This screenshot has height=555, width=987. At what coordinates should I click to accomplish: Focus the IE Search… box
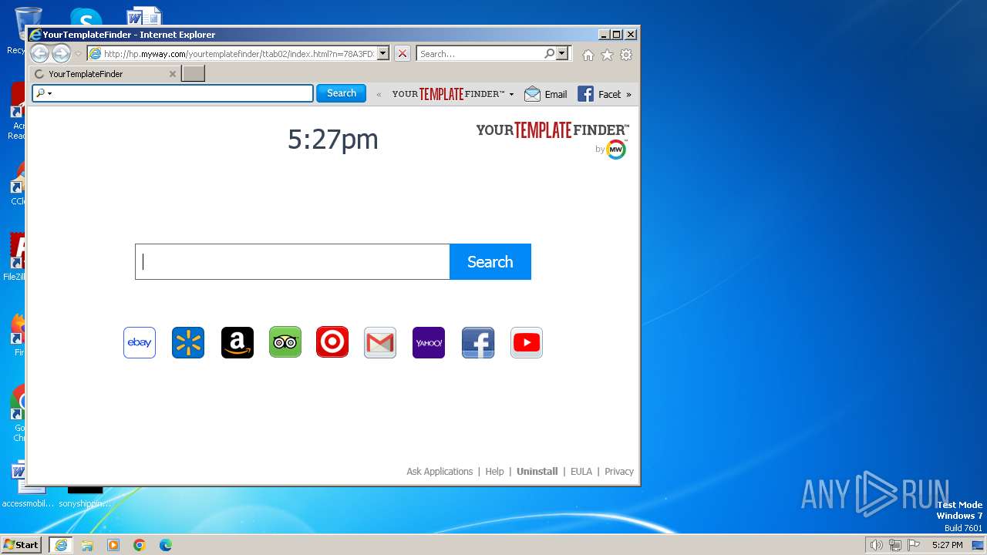coord(480,54)
